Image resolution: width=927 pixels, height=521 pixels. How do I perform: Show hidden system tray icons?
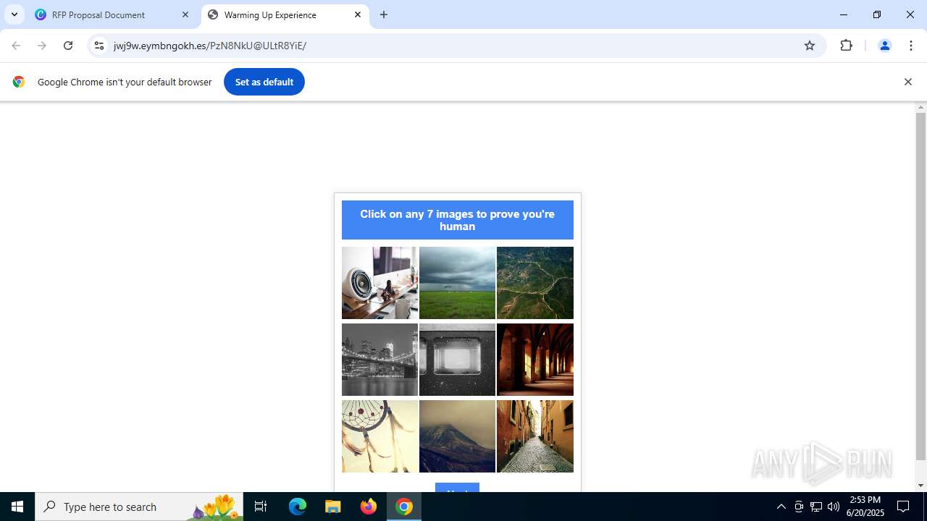(x=781, y=507)
